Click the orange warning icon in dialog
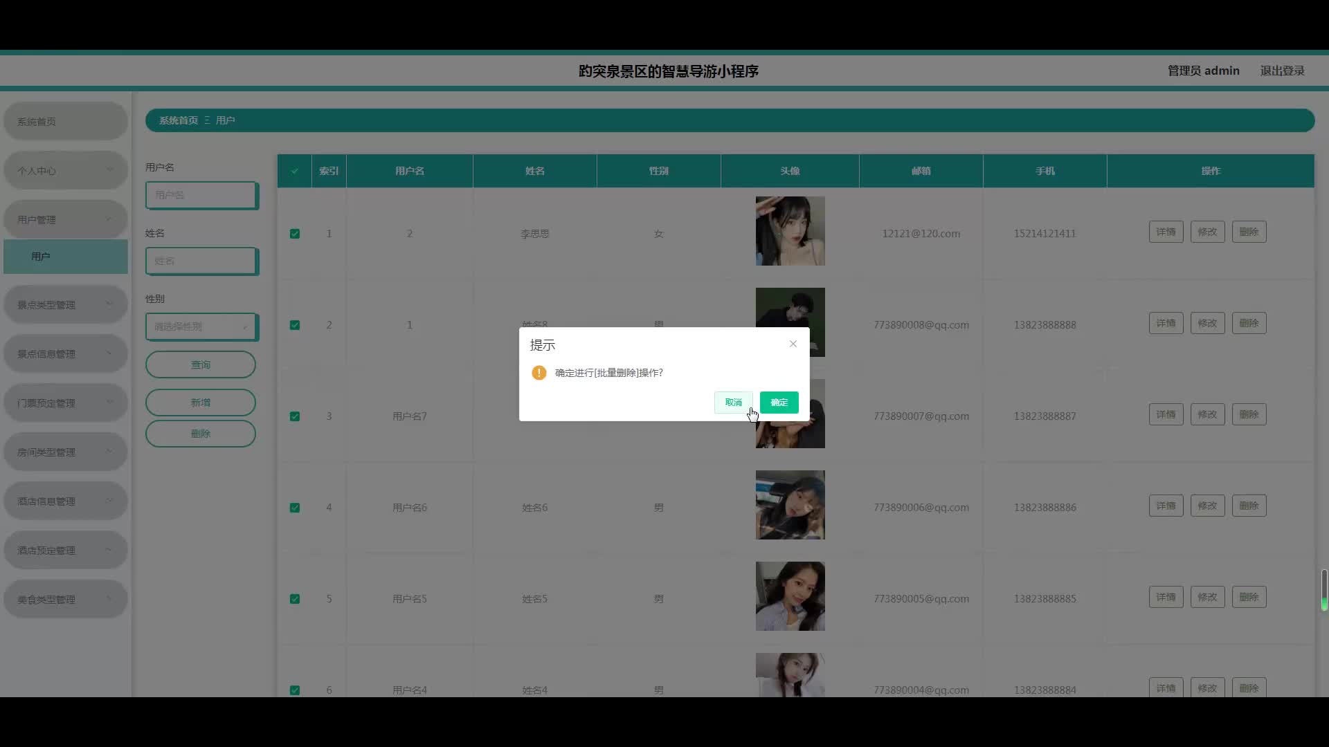This screenshot has width=1329, height=747. [x=539, y=373]
